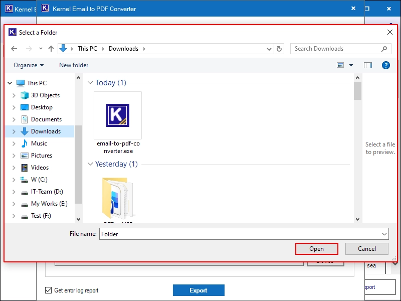This screenshot has height=301, width=401.
Task: Select the email-to-pdf-converter.exe file
Action: coord(118,123)
